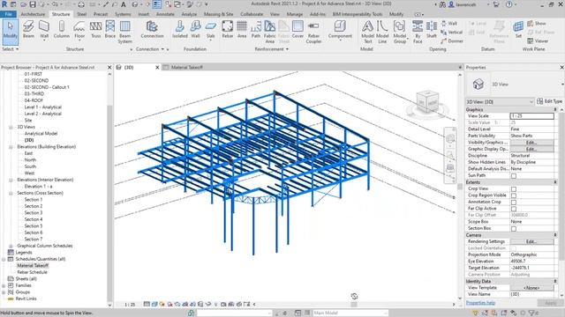Select the Column tool
Viewport: 565px width, 317px height.
coord(62,29)
